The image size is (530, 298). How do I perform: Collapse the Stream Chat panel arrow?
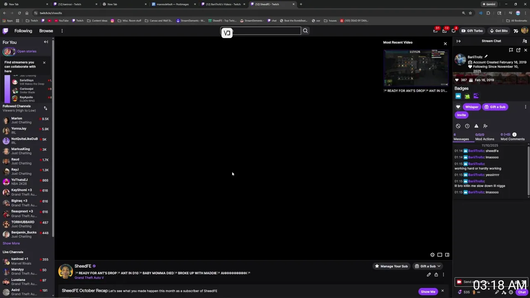(458, 41)
